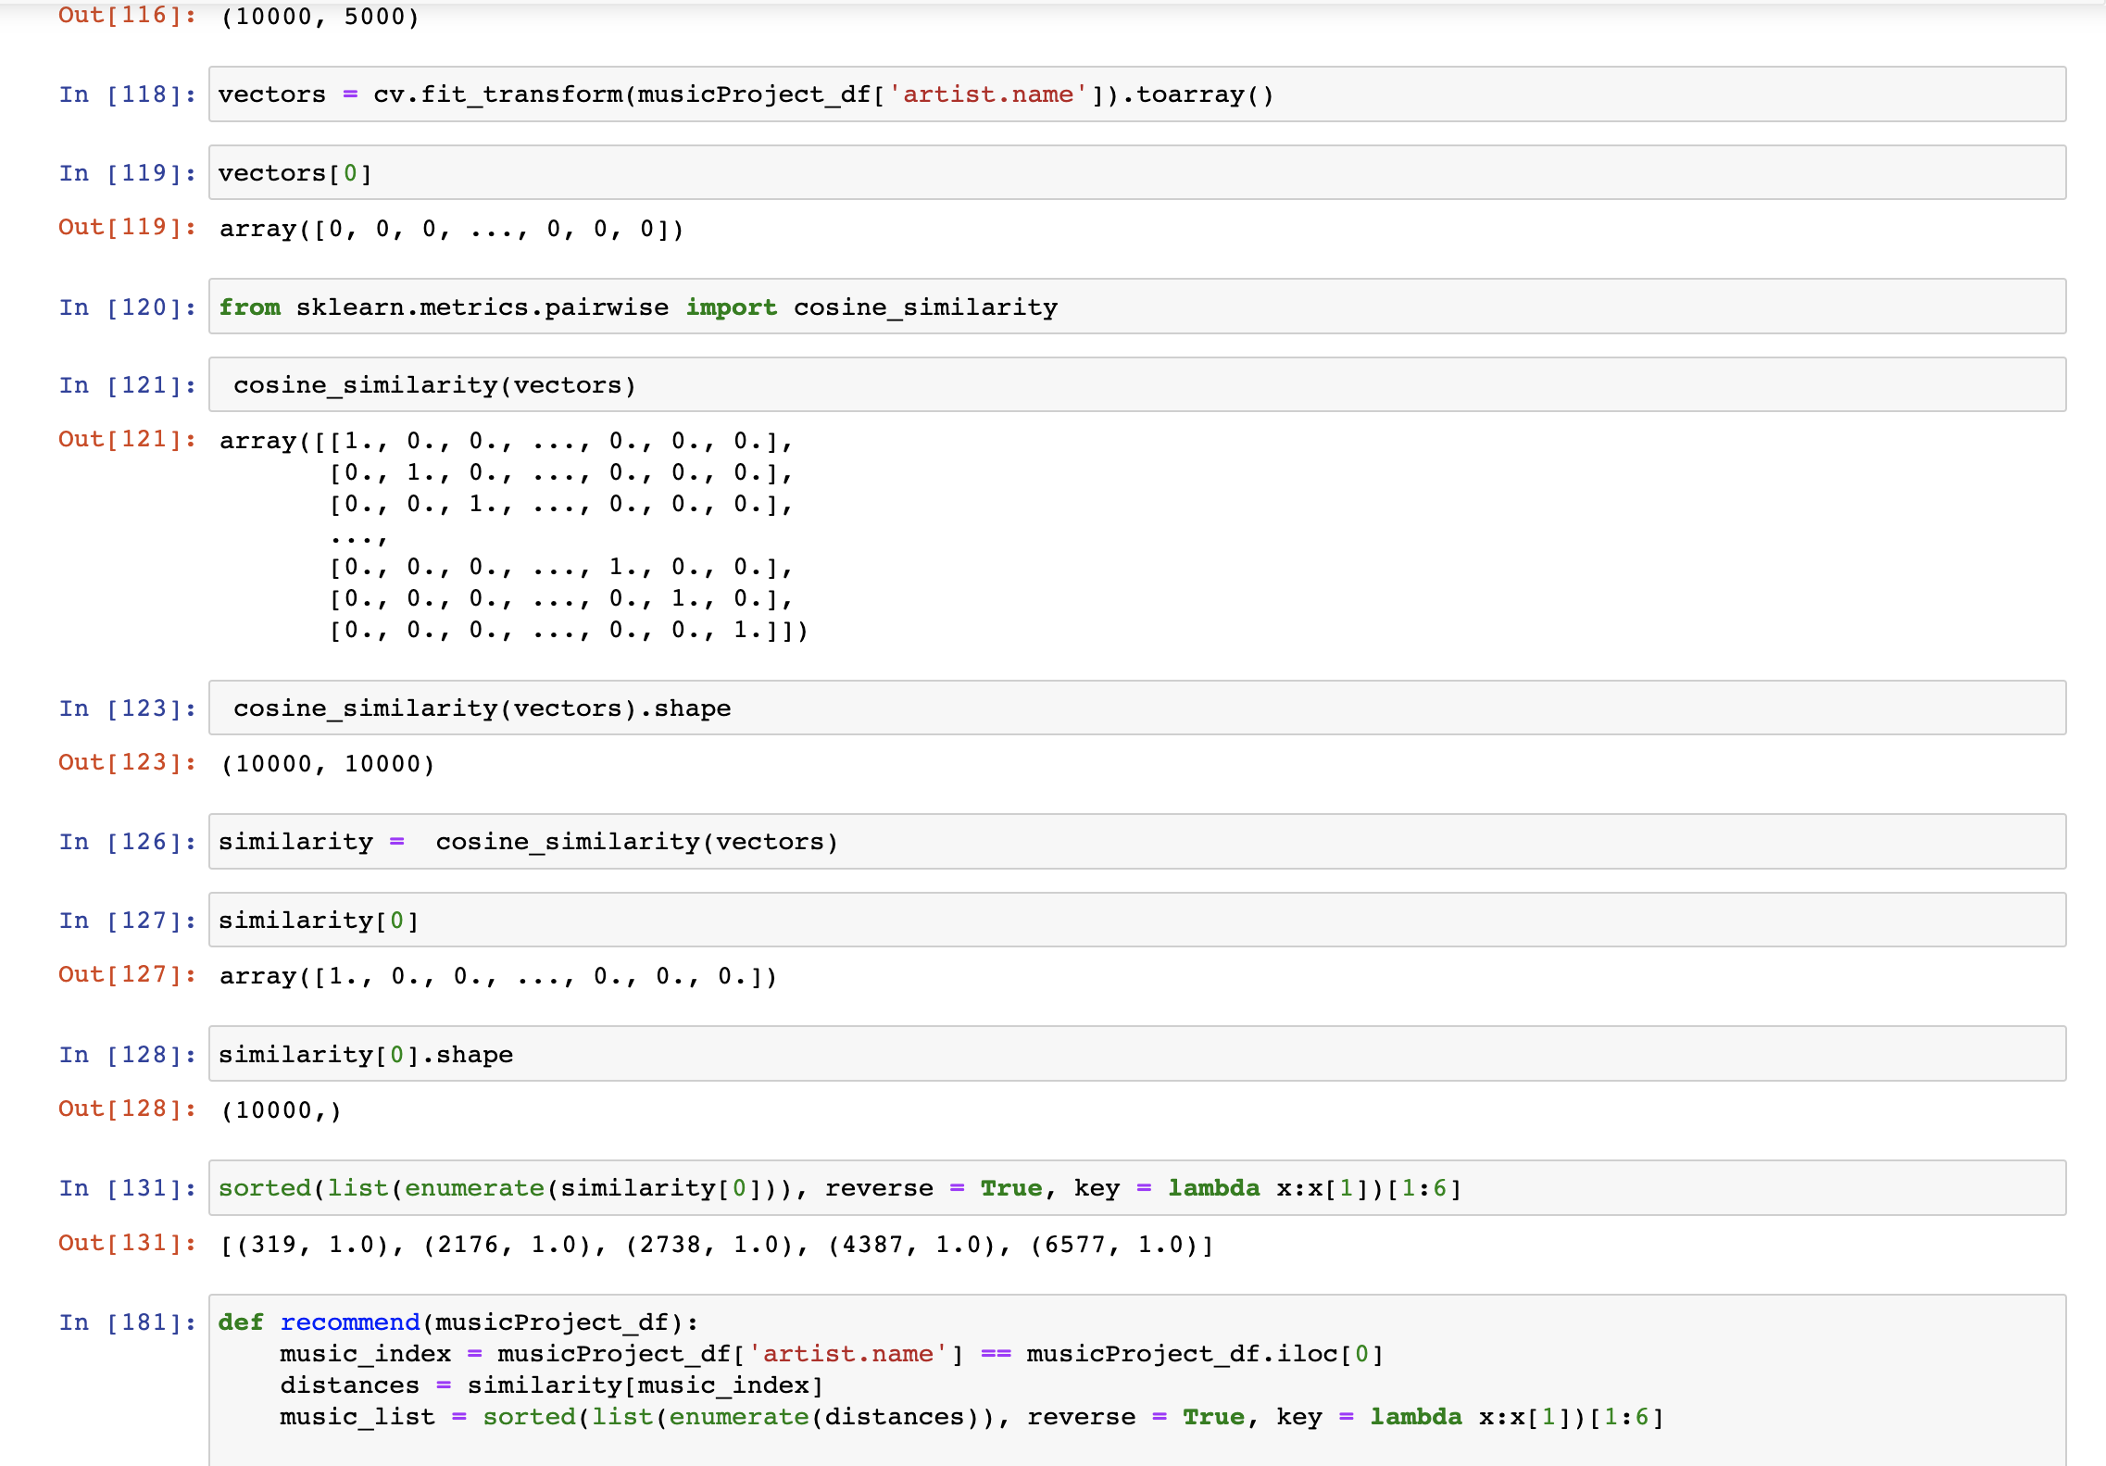2106x1466 pixels.
Task: Click the In [118] prompt label
Action: [x=128, y=94]
